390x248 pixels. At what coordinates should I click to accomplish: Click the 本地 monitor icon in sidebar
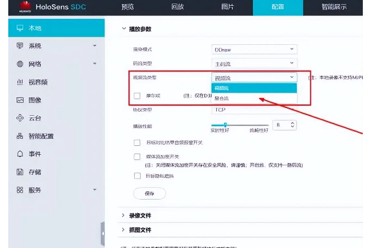20,28
